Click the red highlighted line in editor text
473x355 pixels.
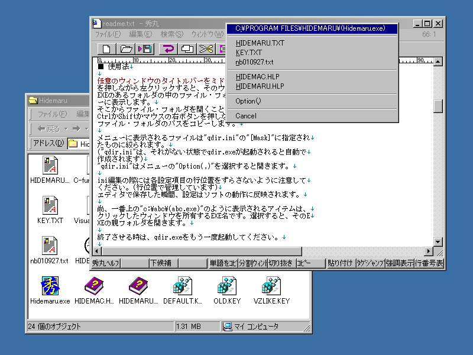point(161,81)
